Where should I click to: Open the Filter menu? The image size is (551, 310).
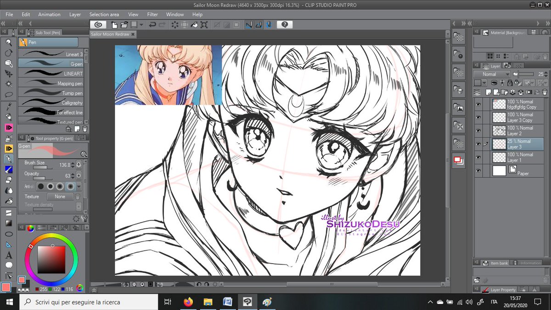[x=152, y=15]
